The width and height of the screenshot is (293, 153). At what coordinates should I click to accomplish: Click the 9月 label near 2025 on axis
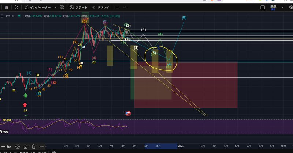tap(134, 146)
